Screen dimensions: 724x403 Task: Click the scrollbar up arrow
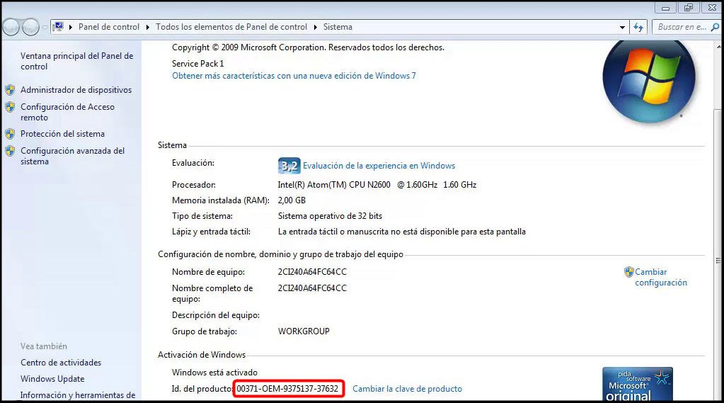click(x=718, y=47)
